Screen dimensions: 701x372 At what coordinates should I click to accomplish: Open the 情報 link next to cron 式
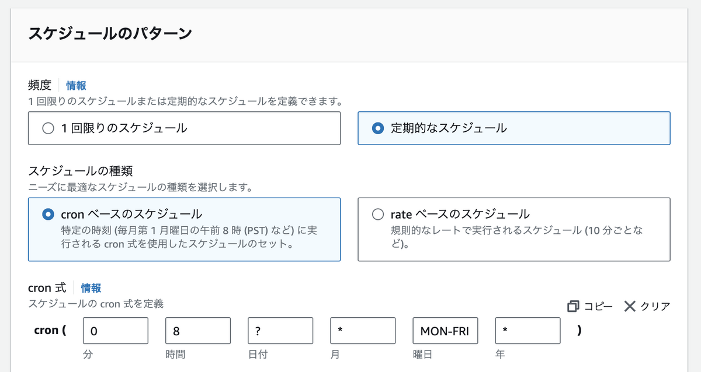click(x=91, y=287)
